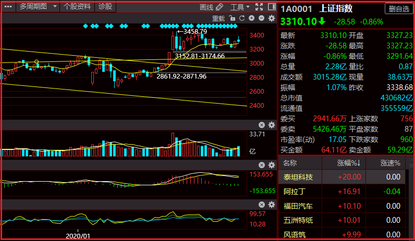
Task: Click the refresh icon beside the lock
Action: [241, 18]
